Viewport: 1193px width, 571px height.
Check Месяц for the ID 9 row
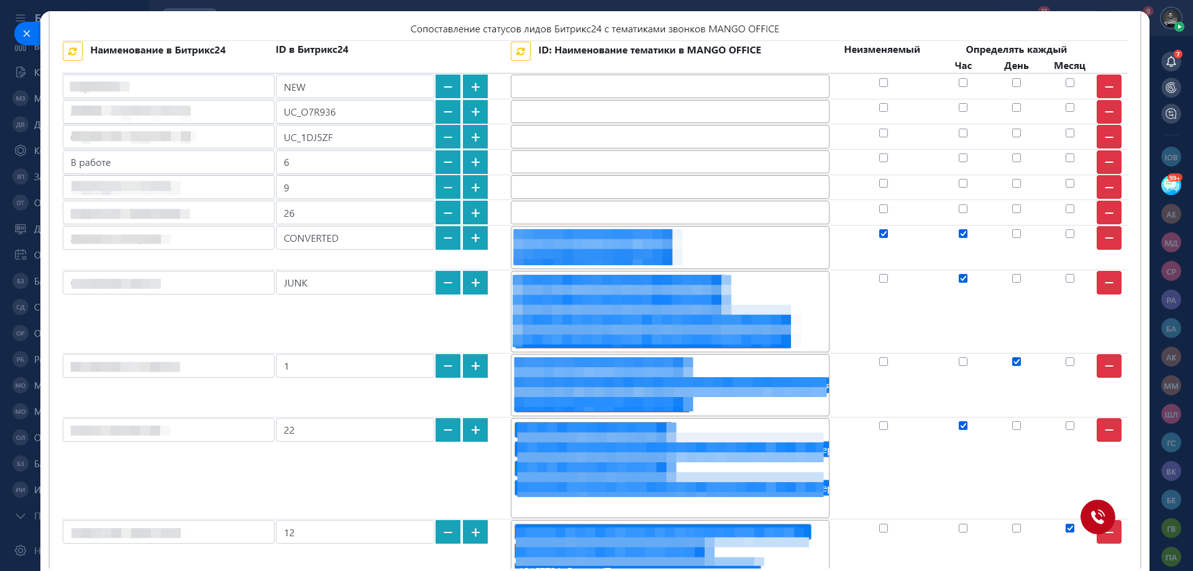click(1070, 183)
